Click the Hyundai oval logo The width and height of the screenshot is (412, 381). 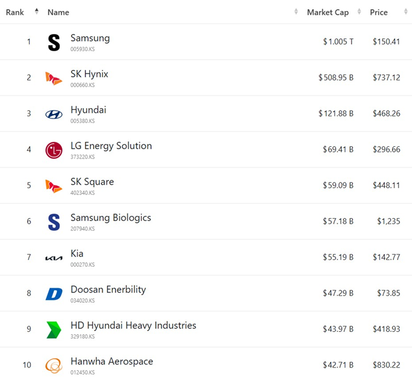click(x=54, y=114)
